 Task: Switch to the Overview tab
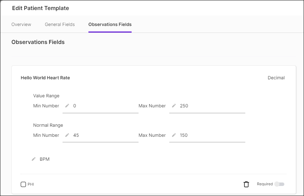[21, 25]
